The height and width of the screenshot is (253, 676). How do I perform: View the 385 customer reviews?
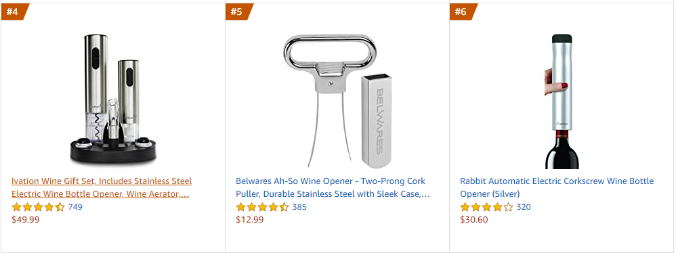coord(299,208)
